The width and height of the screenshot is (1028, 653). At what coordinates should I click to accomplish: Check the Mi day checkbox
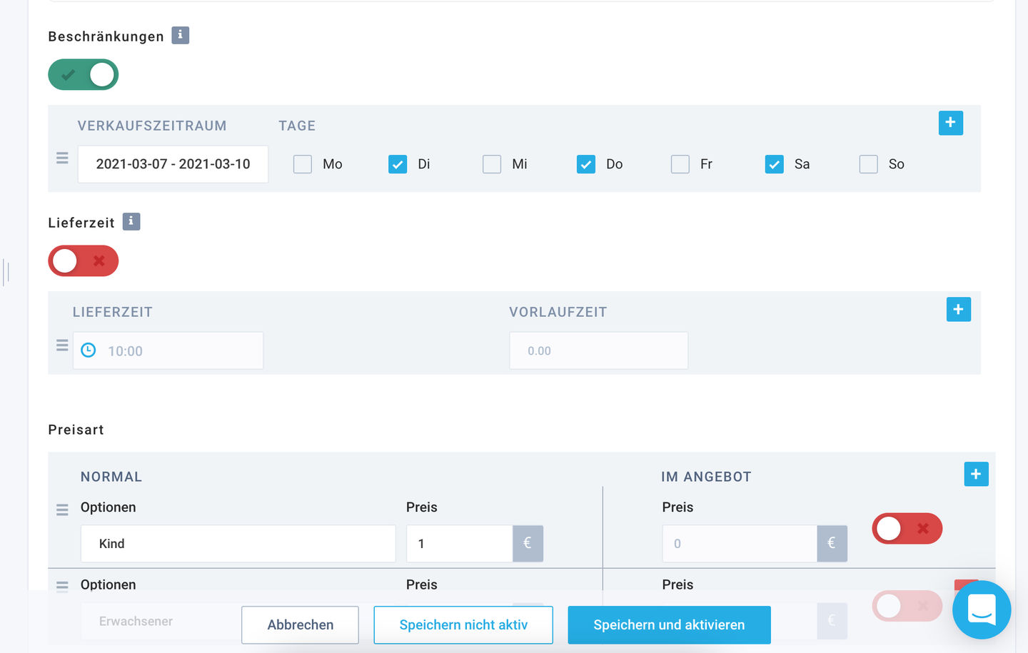pos(492,164)
